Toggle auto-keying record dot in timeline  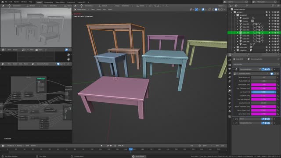click(x=101, y=146)
